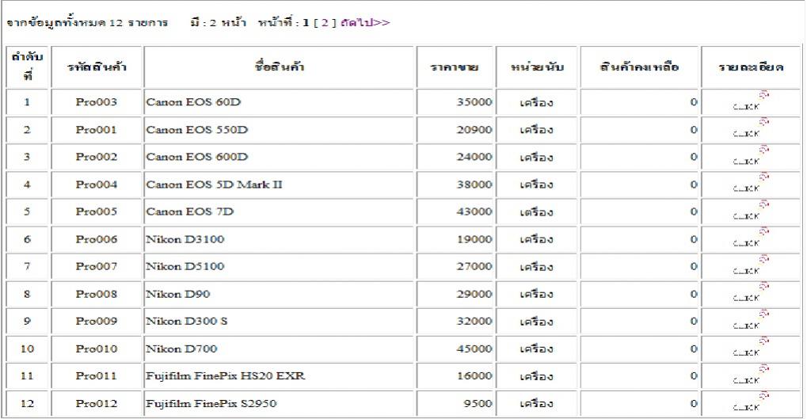Image resolution: width=807 pixels, height=419 pixels.
Task: Click the ถัดไป>> next page link
Action: coord(365,23)
